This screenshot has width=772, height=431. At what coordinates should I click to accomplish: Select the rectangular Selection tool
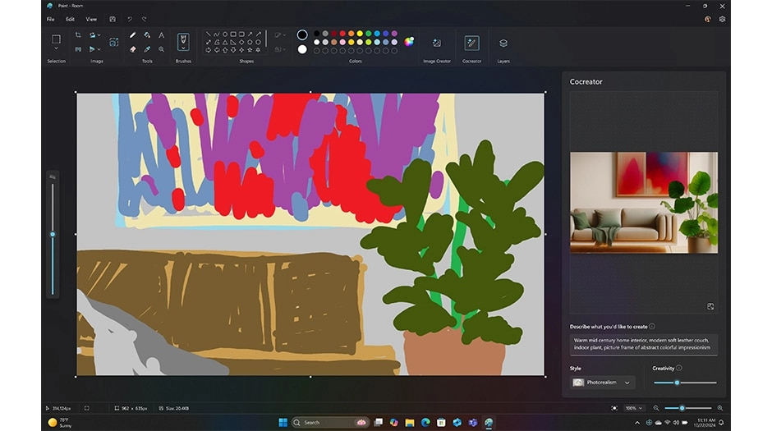[56, 39]
